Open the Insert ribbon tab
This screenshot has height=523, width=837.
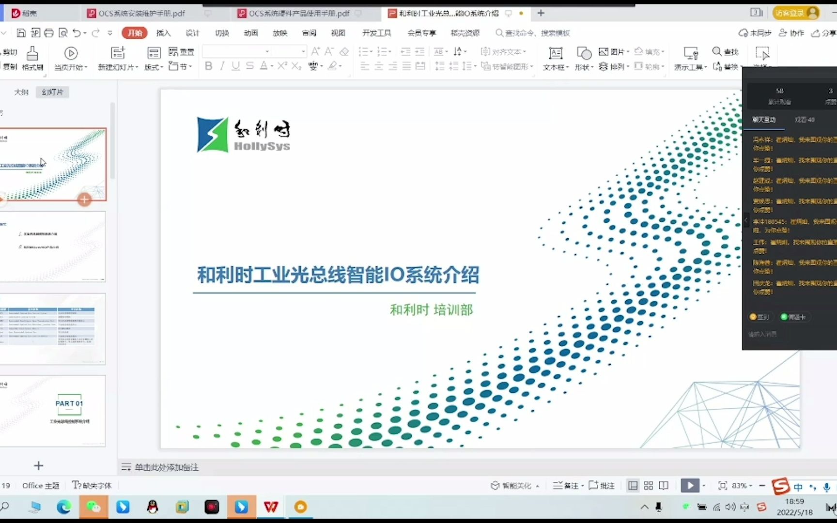click(163, 33)
